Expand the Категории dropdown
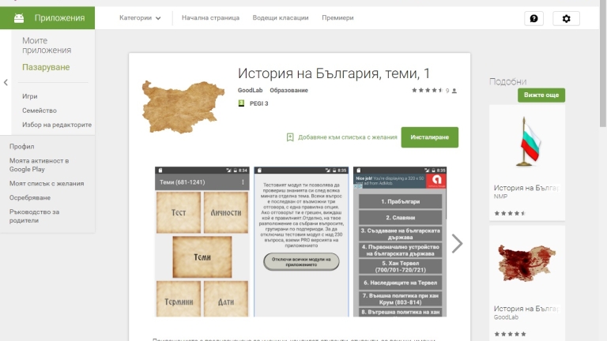Screen dimensions: 607x341 point(140,18)
